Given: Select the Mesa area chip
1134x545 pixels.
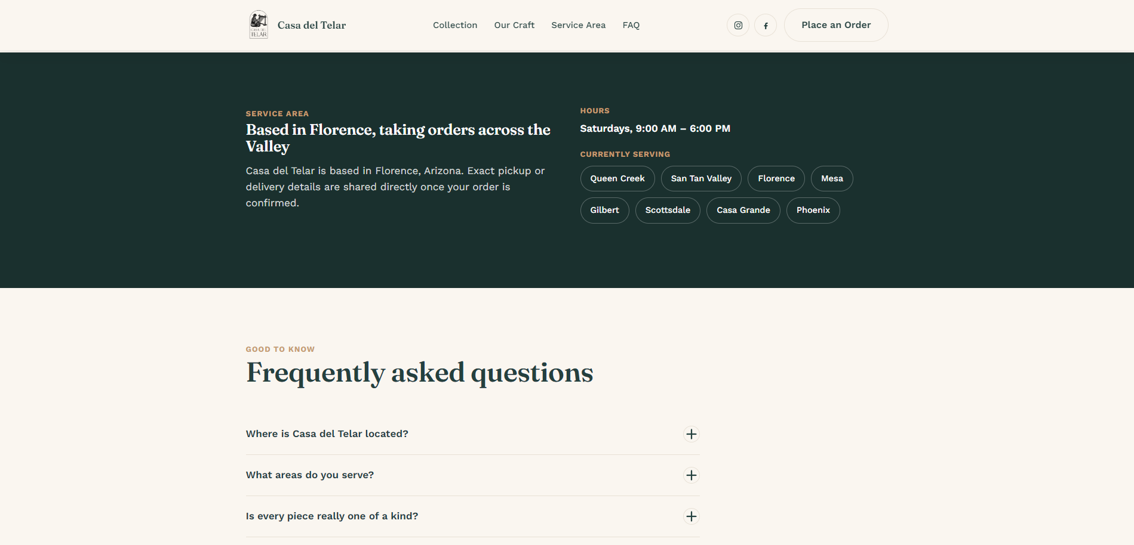Looking at the screenshot, I should [x=832, y=178].
